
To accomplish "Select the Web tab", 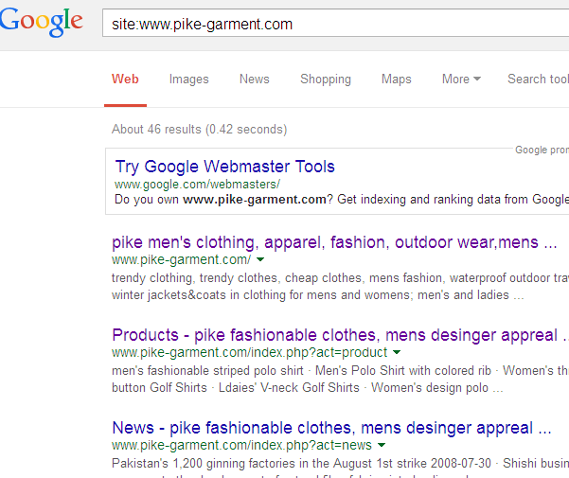I will (x=125, y=79).
